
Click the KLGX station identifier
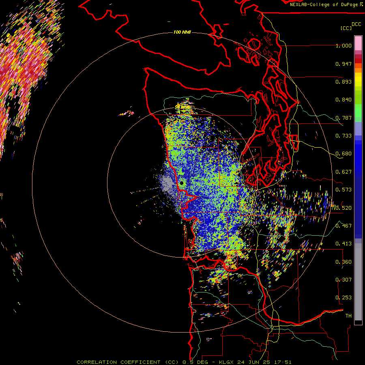coord(227,362)
